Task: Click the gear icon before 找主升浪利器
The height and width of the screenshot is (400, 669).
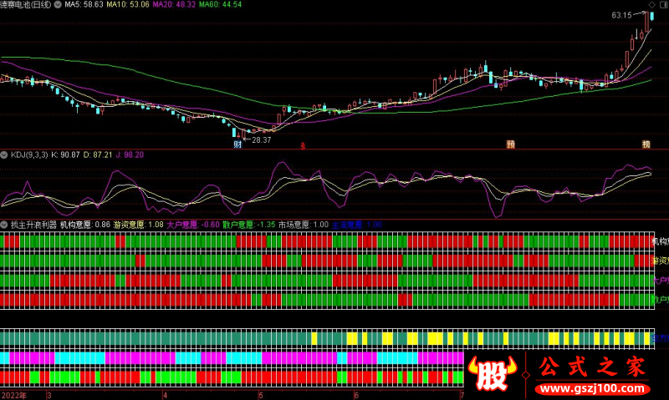Action: 4,225
